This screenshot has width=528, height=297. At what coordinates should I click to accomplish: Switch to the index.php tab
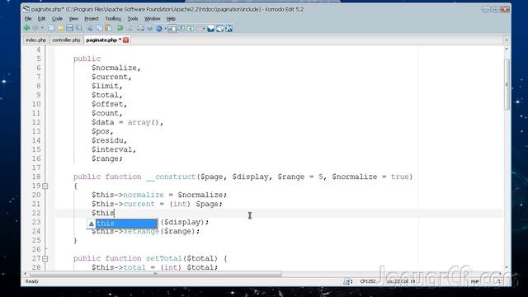click(x=35, y=40)
